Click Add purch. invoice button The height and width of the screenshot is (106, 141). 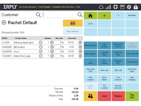click(118, 46)
